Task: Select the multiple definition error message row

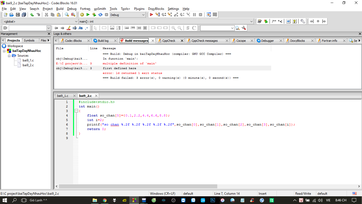Action: pos(130,64)
